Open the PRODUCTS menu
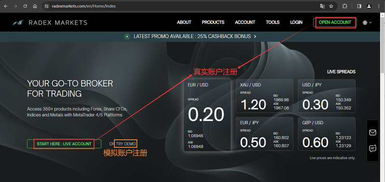Image resolution: width=385 pixels, height=182 pixels. 213,22
